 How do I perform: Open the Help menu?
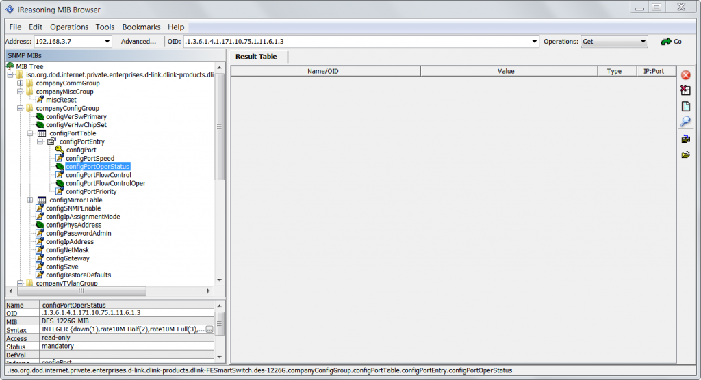[x=176, y=27]
